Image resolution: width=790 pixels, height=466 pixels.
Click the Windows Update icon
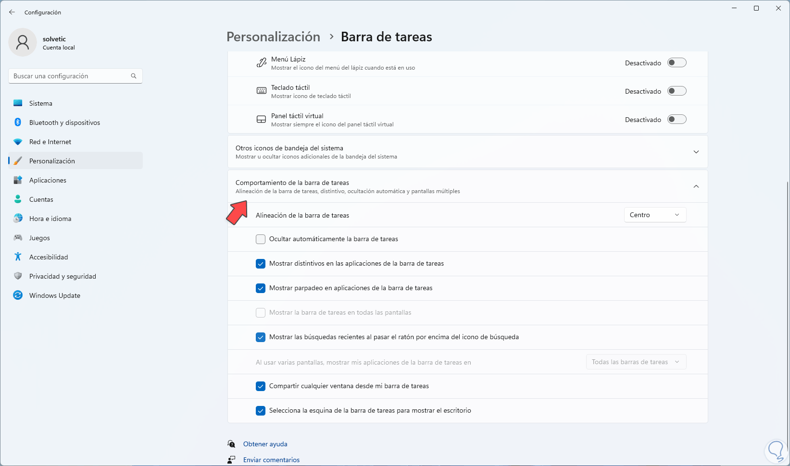[18, 295]
